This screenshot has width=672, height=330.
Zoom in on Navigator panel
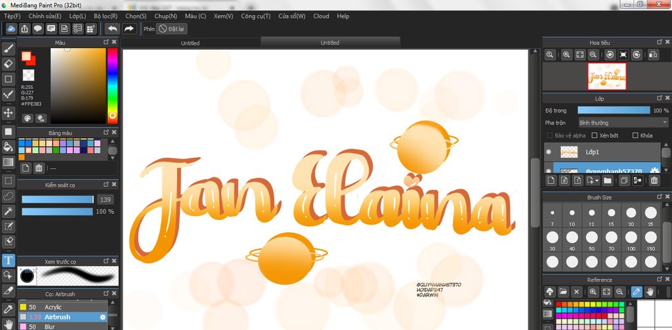point(566,55)
